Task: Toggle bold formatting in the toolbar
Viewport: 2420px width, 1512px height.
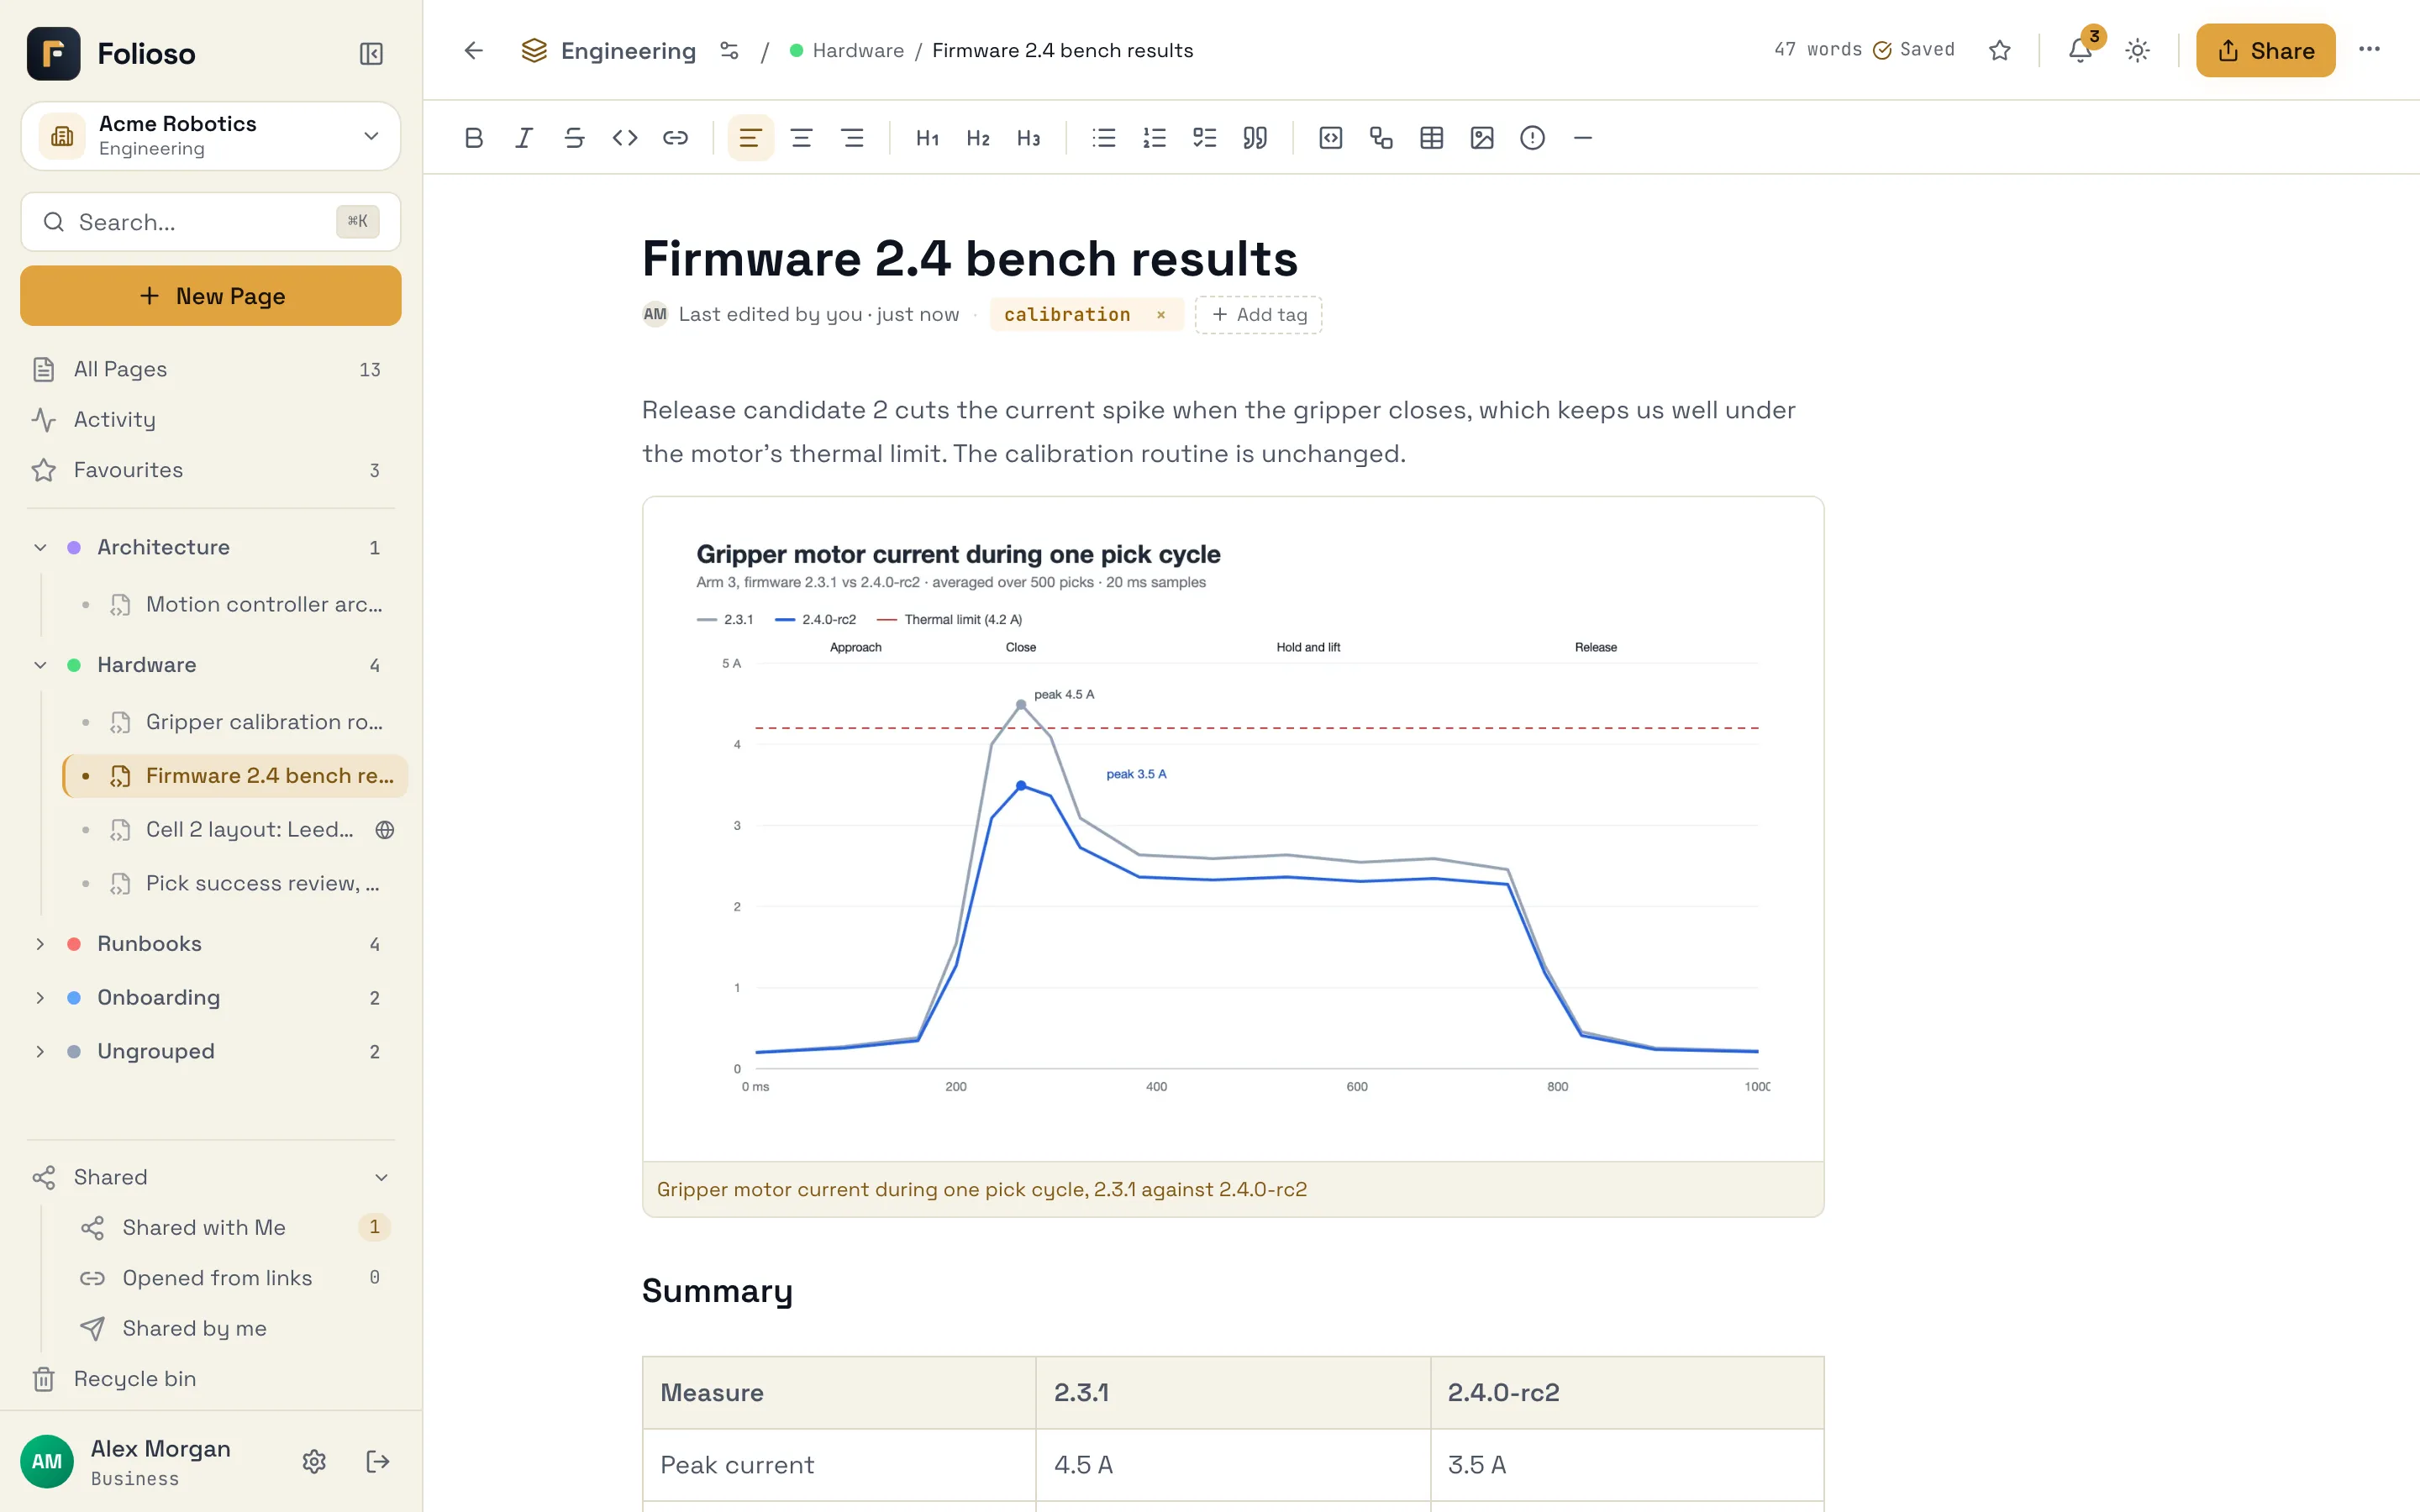Action: click(474, 138)
